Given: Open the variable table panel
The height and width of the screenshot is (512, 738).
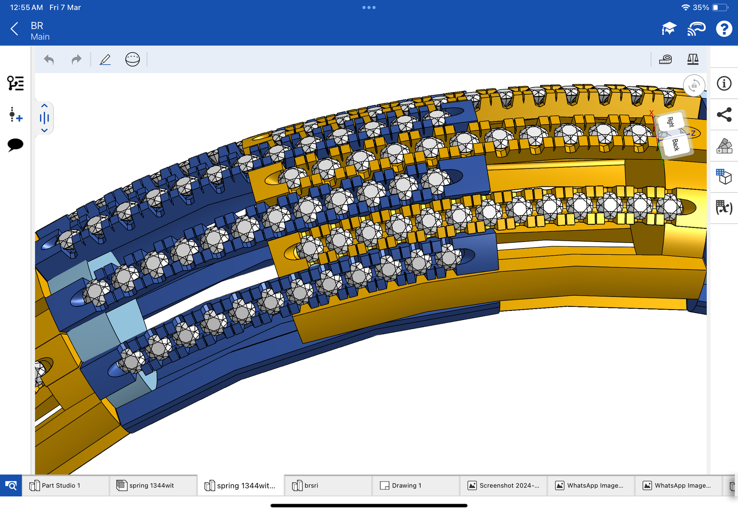Looking at the screenshot, I should coord(724,208).
